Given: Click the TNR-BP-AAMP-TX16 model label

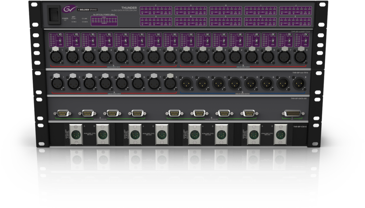Looking at the screenshot, I should (x=300, y=31).
